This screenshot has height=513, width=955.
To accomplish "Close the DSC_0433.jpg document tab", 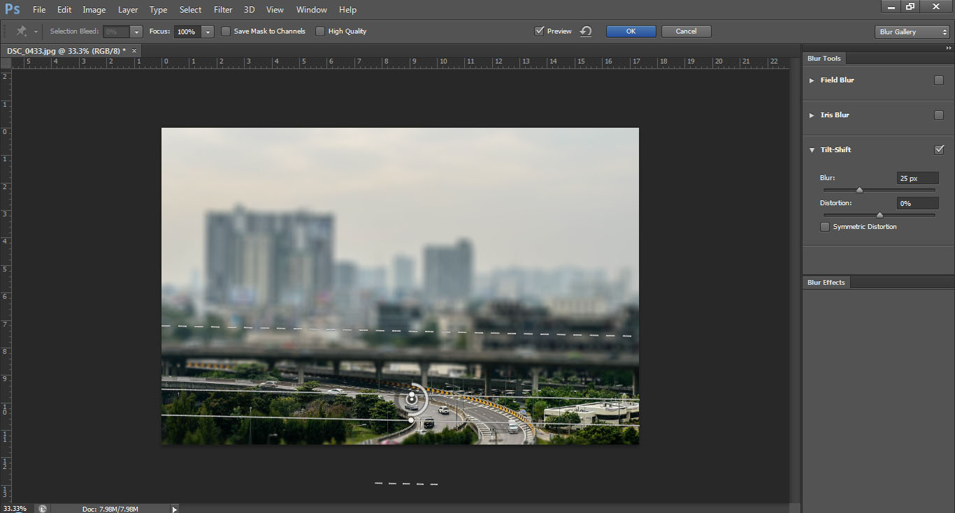I will 134,50.
